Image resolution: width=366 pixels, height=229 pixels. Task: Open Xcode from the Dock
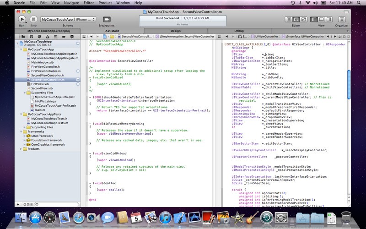point(179,218)
